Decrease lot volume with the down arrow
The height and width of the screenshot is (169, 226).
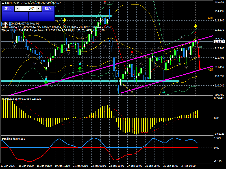17,8
